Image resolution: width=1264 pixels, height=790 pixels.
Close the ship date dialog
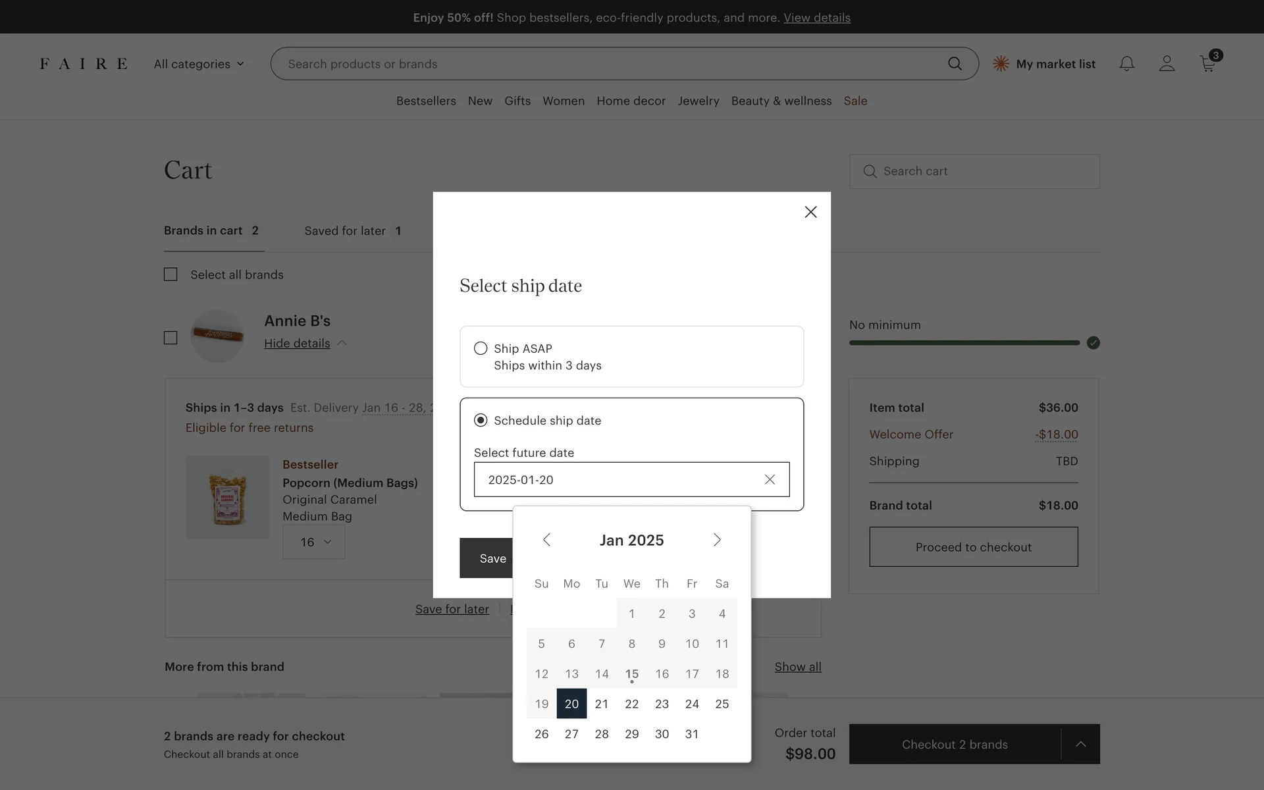click(x=810, y=212)
